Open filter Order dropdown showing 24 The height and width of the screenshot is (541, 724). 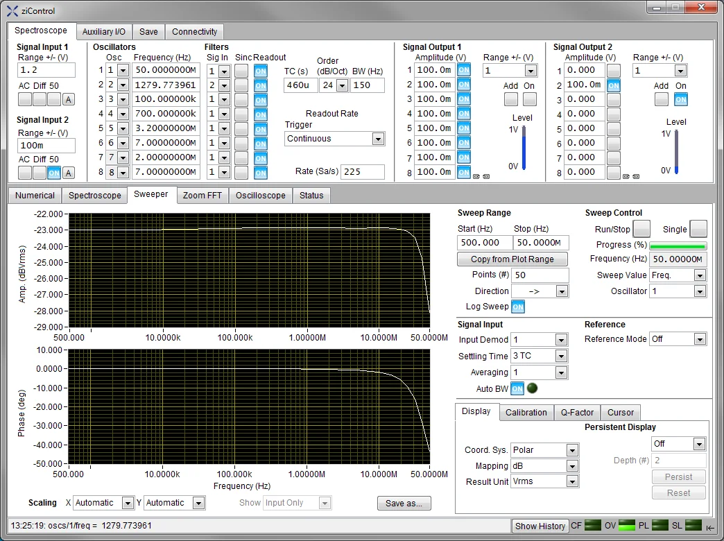click(x=342, y=85)
